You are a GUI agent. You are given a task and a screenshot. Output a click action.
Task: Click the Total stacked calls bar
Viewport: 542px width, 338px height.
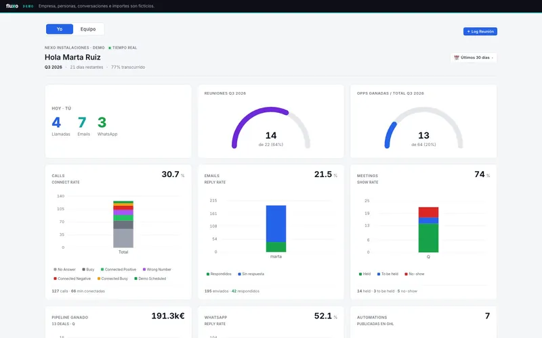point(123,224)
